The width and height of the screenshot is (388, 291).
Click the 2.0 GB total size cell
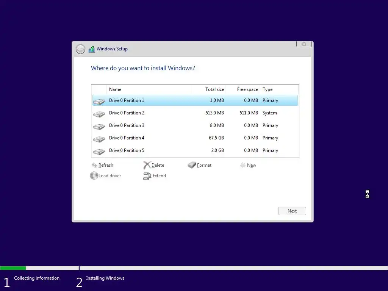pyautogui.click(x=217, y=150)
